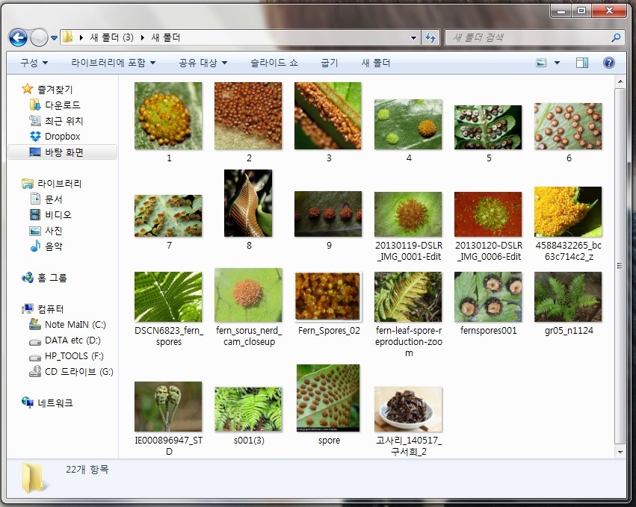Select the image thumbnail named 3
Image resolution: width=636 pixels, height=507 pixels.
click(328, 116)
